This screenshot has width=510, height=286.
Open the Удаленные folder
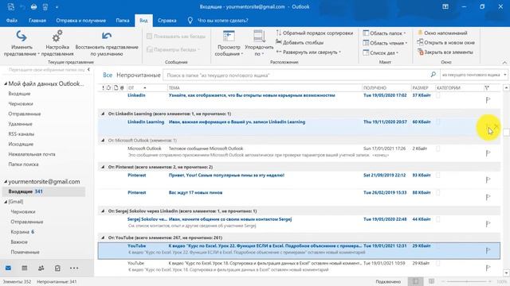tap(20, 124)
